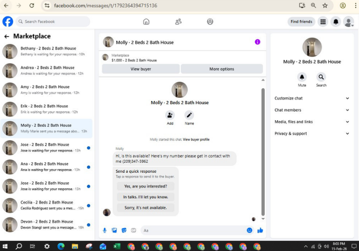This screenshot has height=251, width=359.
Task: Send quick response "Sorry, it's not available."
Action: pyautogui.click(x=145, y=207)
